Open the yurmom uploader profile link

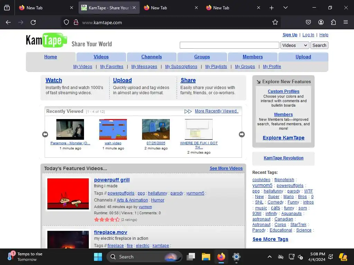point(145,207)
